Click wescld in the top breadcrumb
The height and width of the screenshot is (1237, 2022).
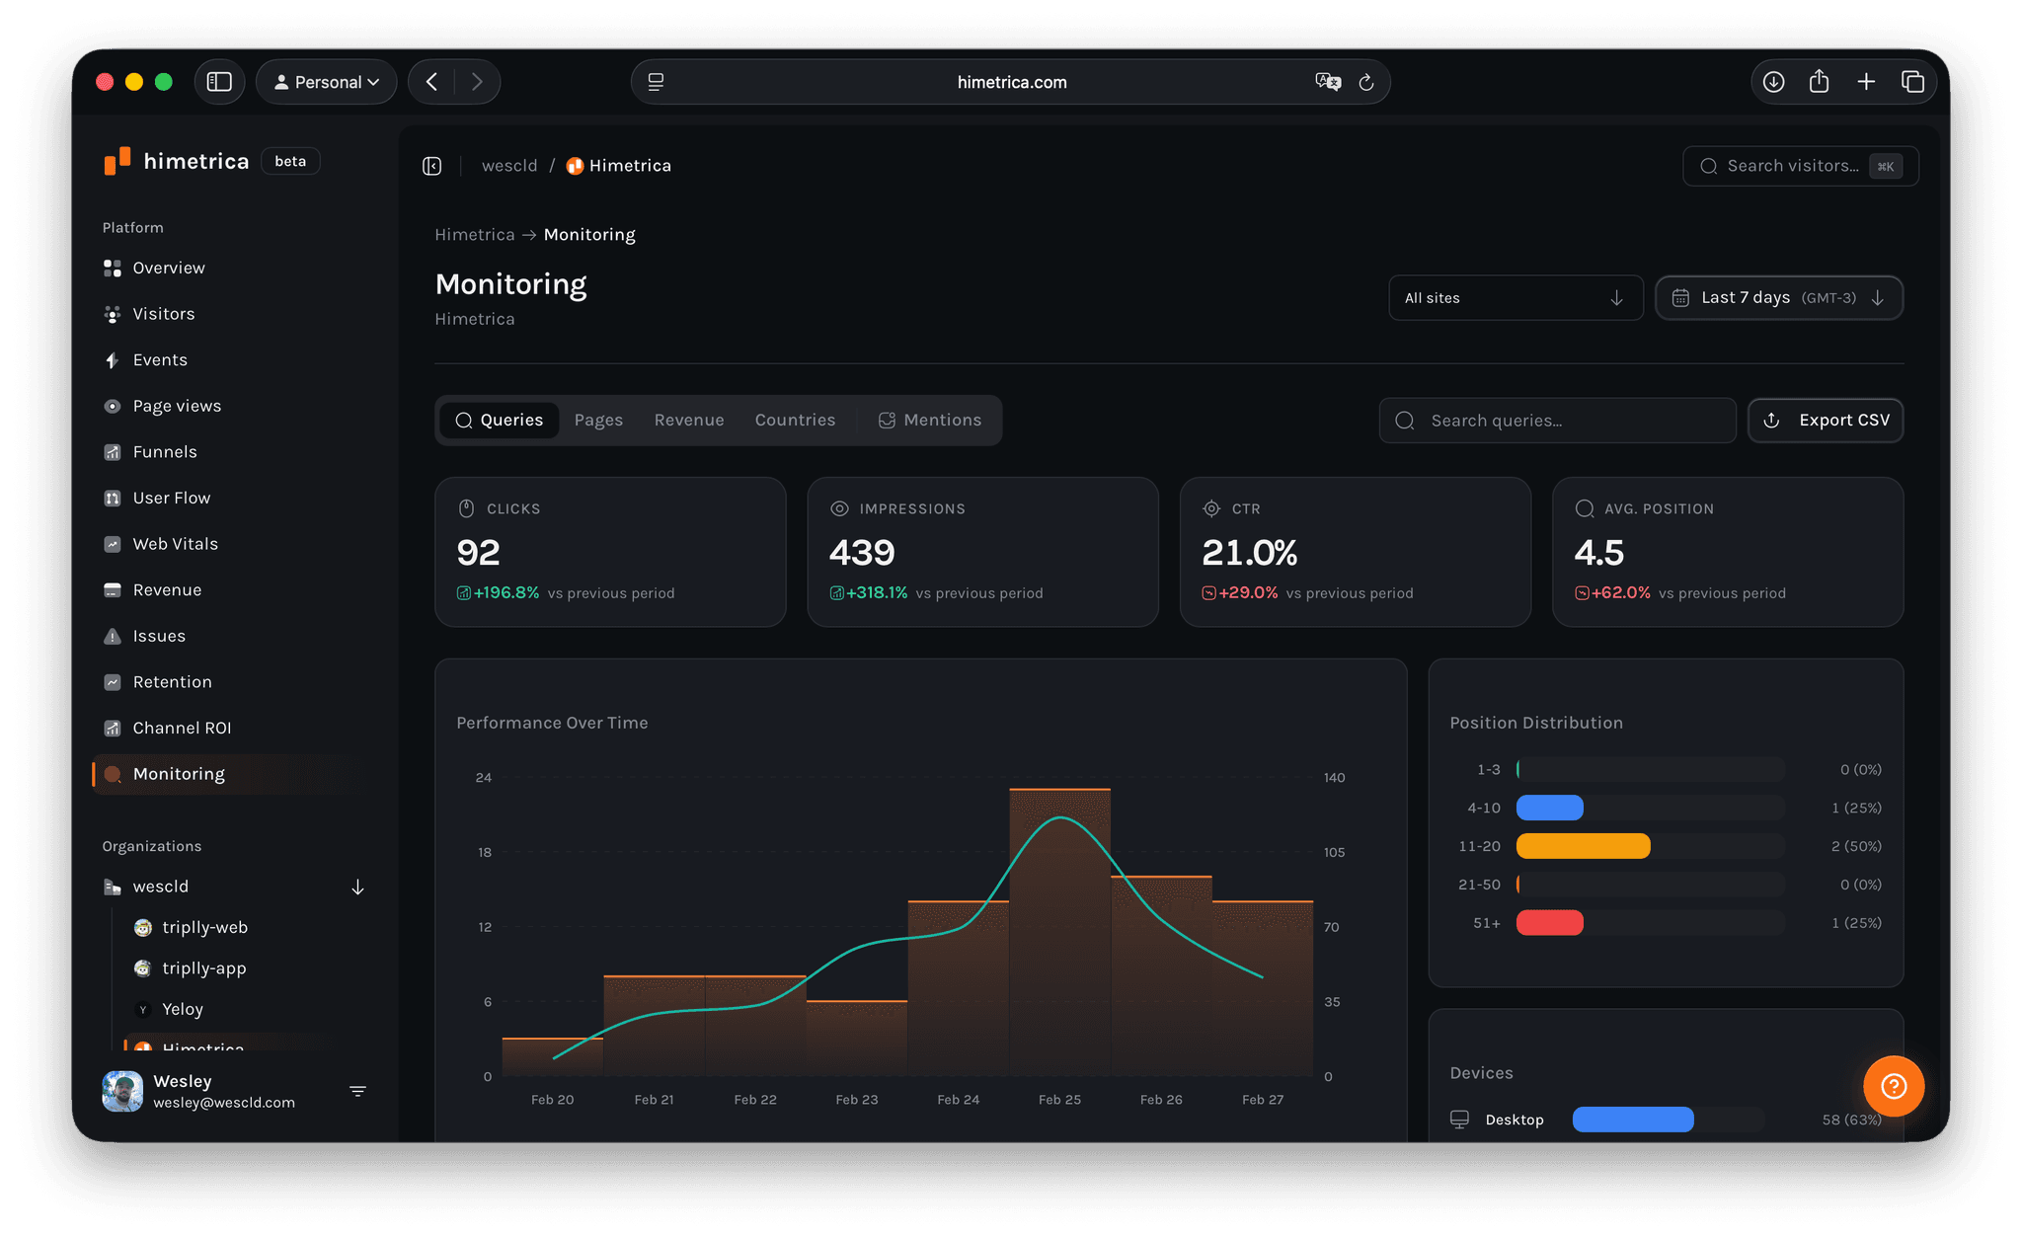tap(509, 166)
